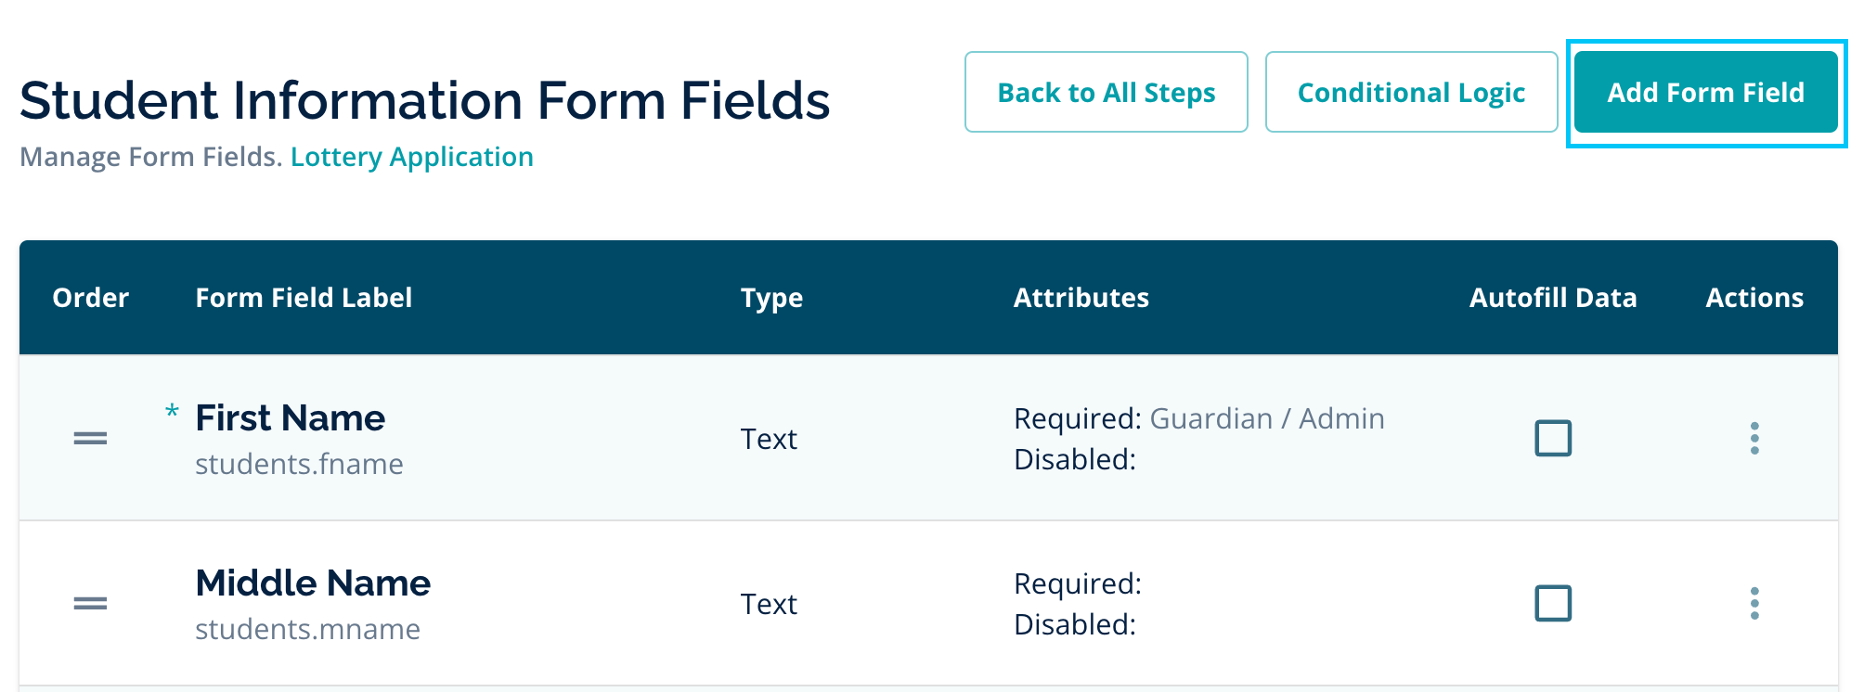Click the drag handle for Middle Name row
This screenshot has width=1851, height=692.
point(90,604)
